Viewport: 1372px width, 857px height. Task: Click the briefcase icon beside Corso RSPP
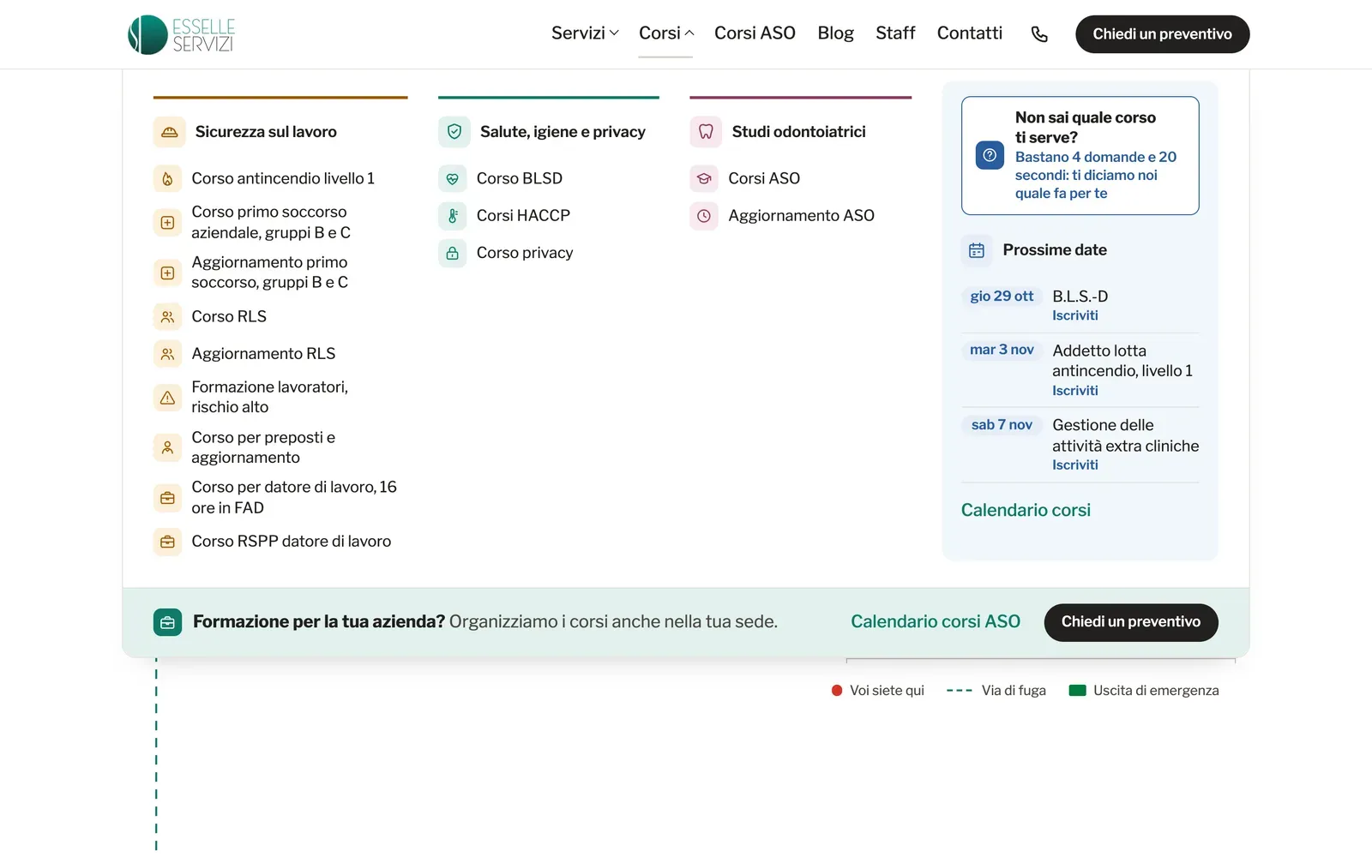click(x=167, y=542)
